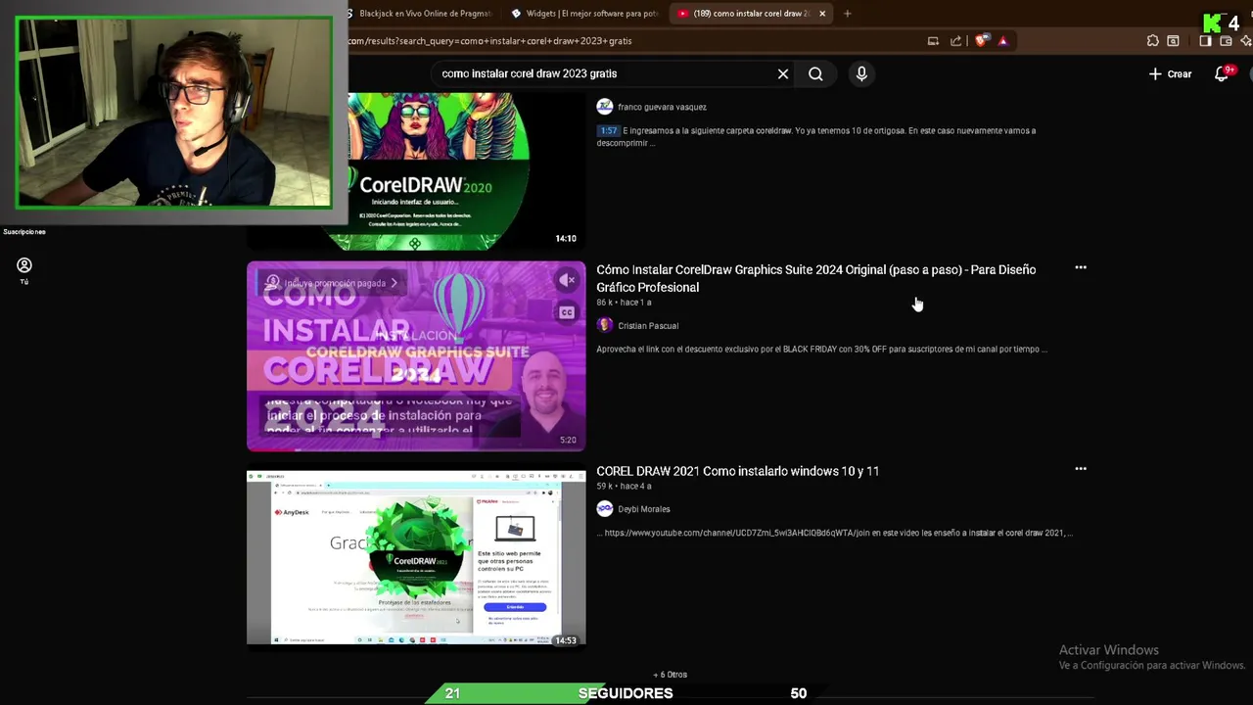Open options for COREL DRAW 2021 video
The image size is (1253, 705).
(x=1081, y=469)
